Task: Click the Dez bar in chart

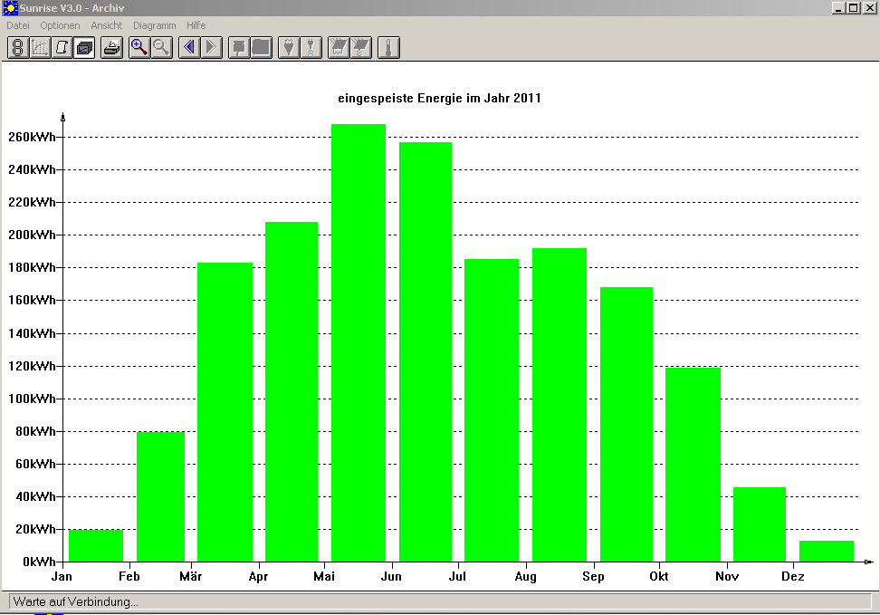Action: click(x=827, y=551)
